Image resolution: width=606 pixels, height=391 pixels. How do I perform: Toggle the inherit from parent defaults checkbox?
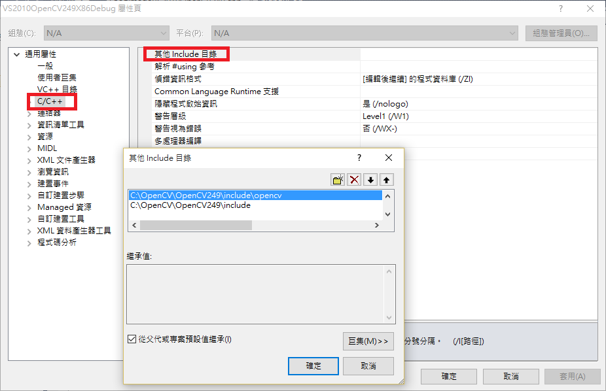132,339
